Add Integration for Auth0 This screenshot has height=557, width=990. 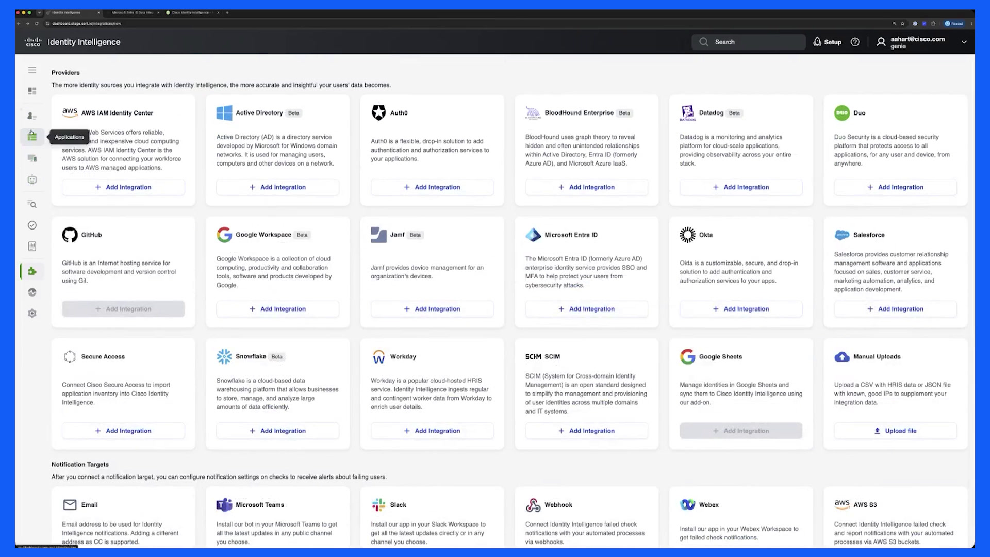coord(432,187)
